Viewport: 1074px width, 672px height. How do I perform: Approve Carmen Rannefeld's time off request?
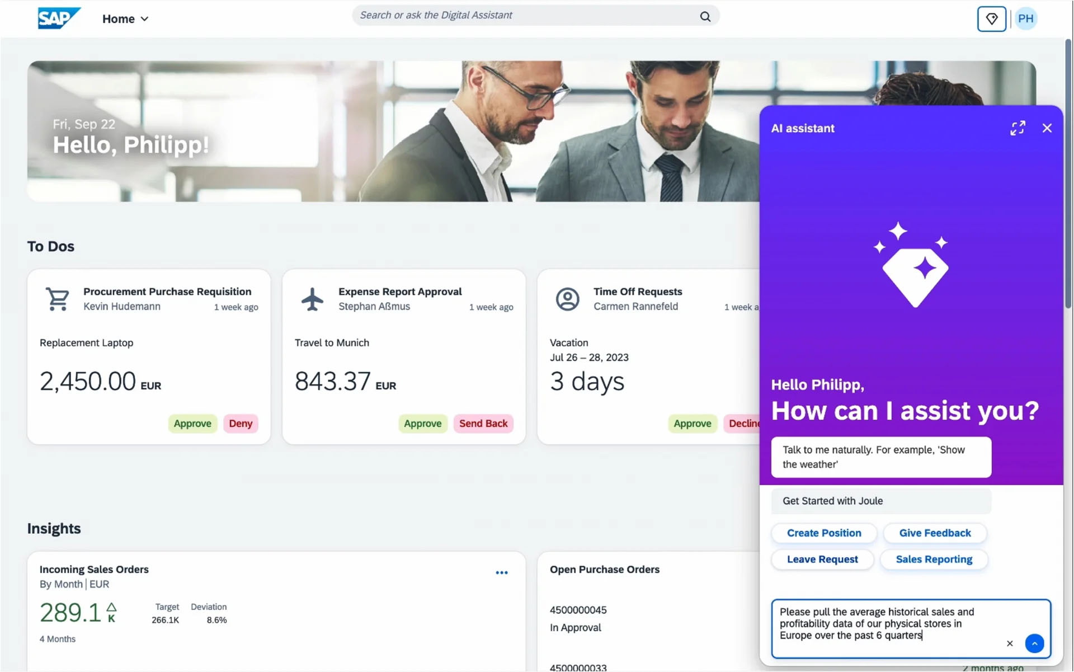pyautogui.click(x=692, y=424)
